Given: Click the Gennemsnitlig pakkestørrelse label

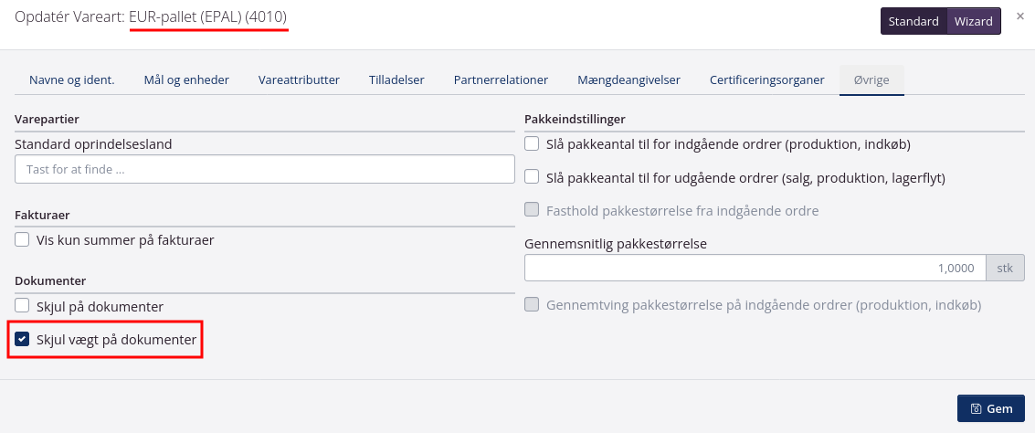Looking at the screenshot, I should (616, 244).
